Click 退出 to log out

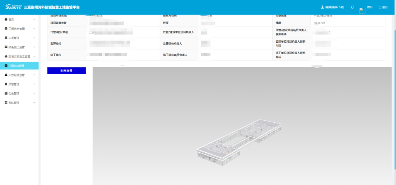pos(383,7)
